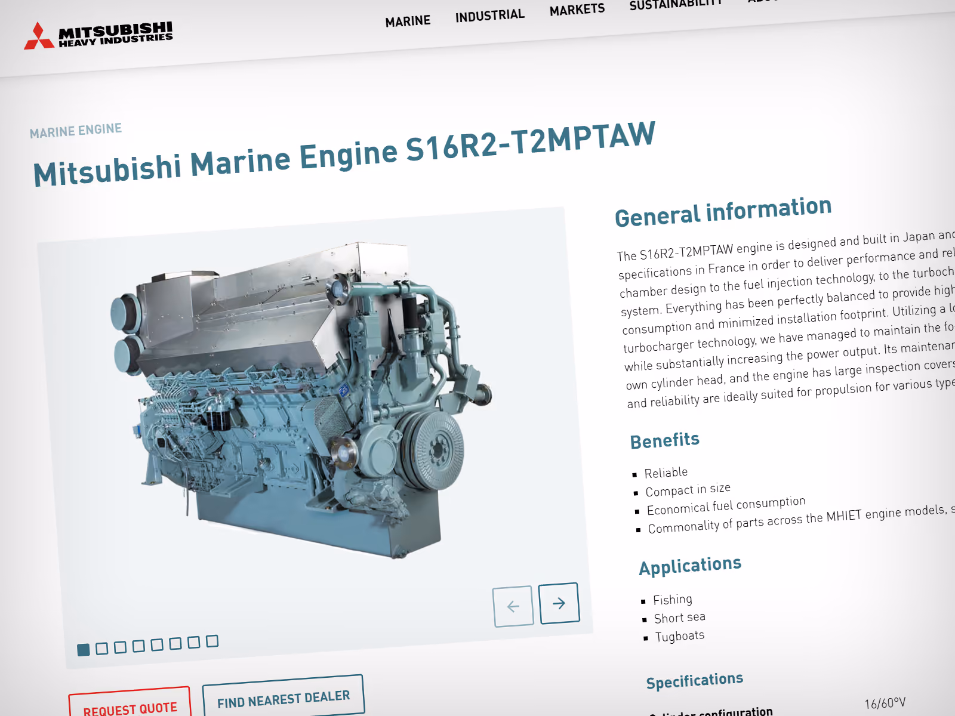Show the next engine image
The width and height of the screenshot is (955, 716).
point(559,603)
